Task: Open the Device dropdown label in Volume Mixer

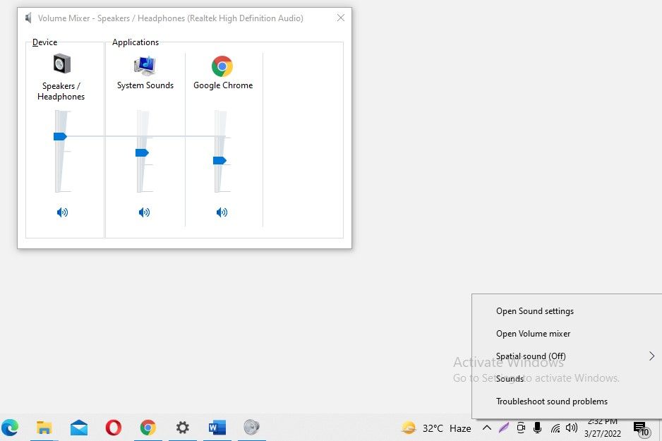Action: (44, 42)
